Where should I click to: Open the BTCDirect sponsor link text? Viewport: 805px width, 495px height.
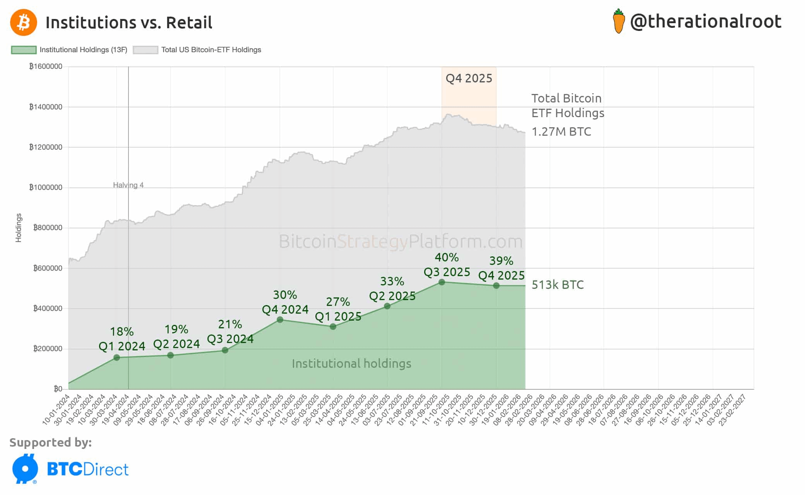tap(87, 469)
